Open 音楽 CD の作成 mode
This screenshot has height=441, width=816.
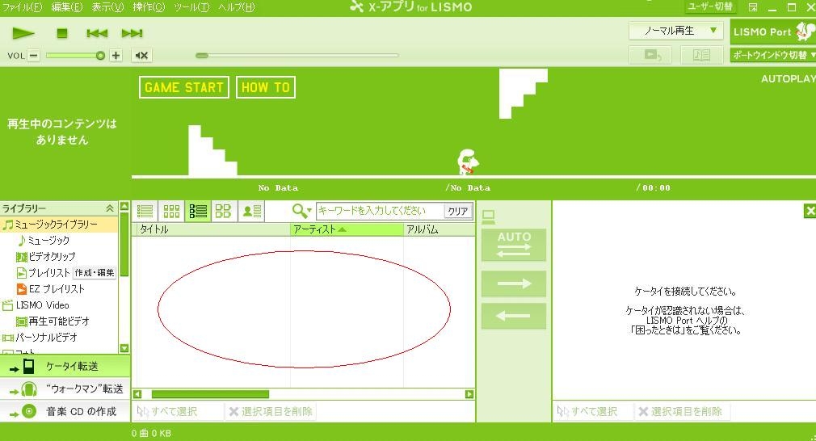tap(65, 411)
